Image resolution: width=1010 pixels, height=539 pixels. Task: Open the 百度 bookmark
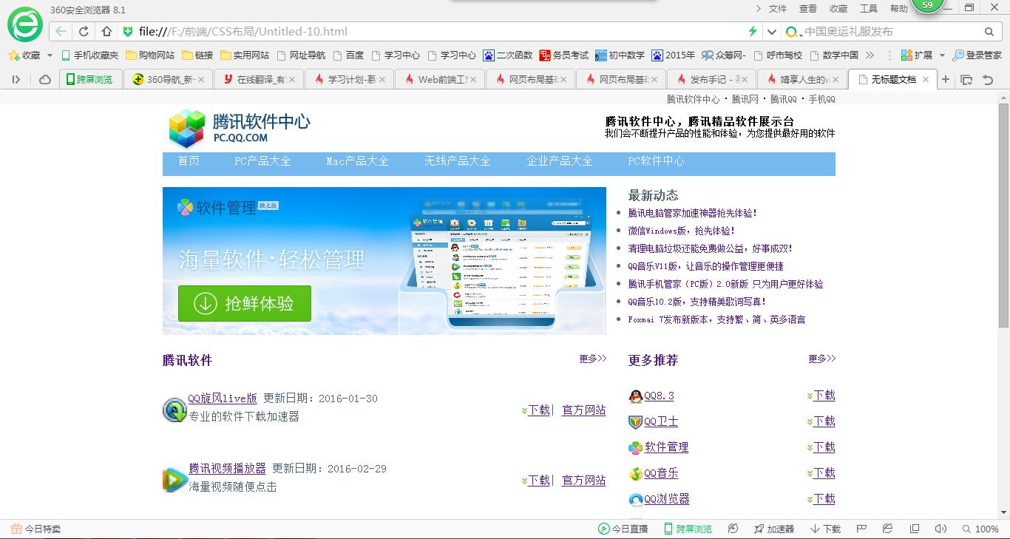pyautogui.click(x=348, y=55)
